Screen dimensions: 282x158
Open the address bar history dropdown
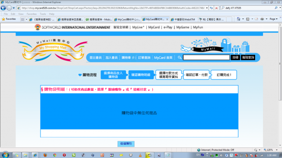click(x=207, y=8)
